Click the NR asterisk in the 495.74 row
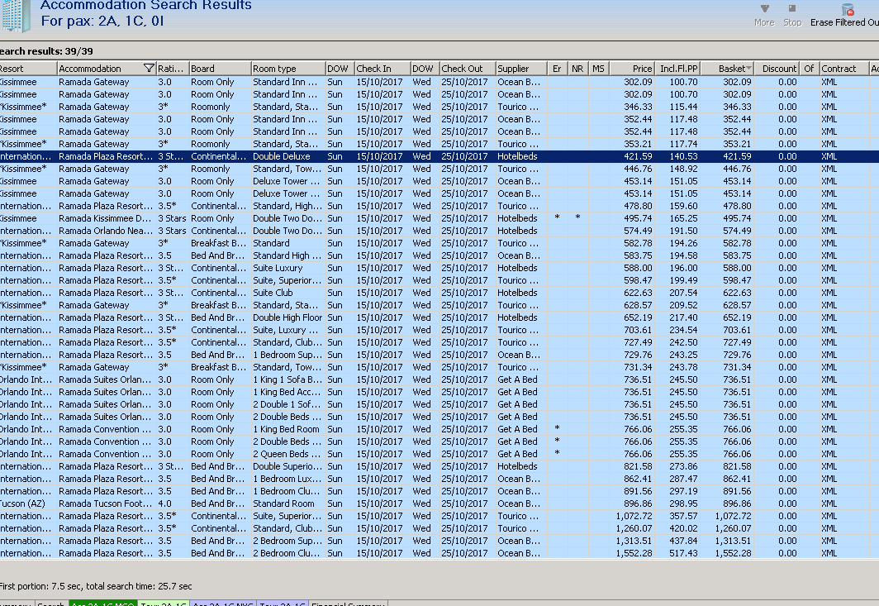This screenshot has height=606, width=879. pyautogui.click(x=577, y=217)
